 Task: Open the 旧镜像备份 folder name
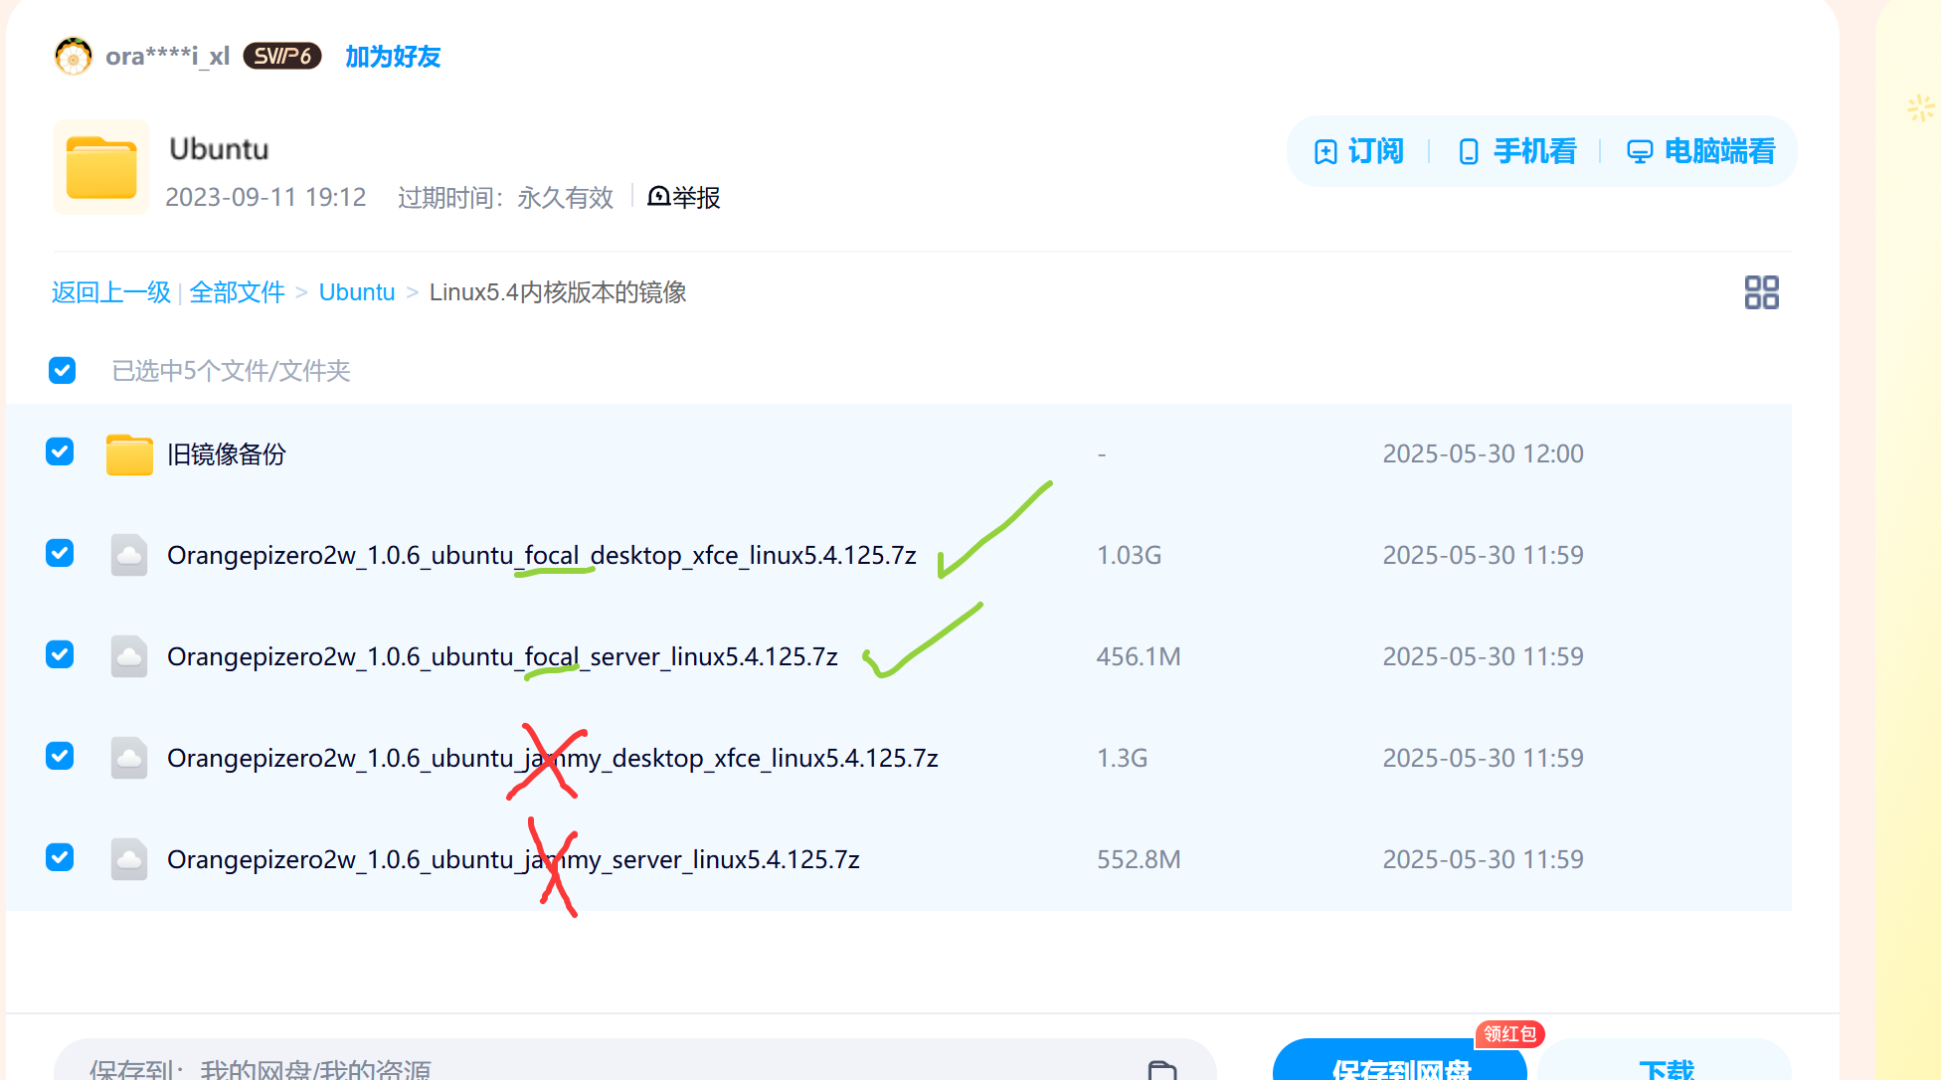coord(227,454)
